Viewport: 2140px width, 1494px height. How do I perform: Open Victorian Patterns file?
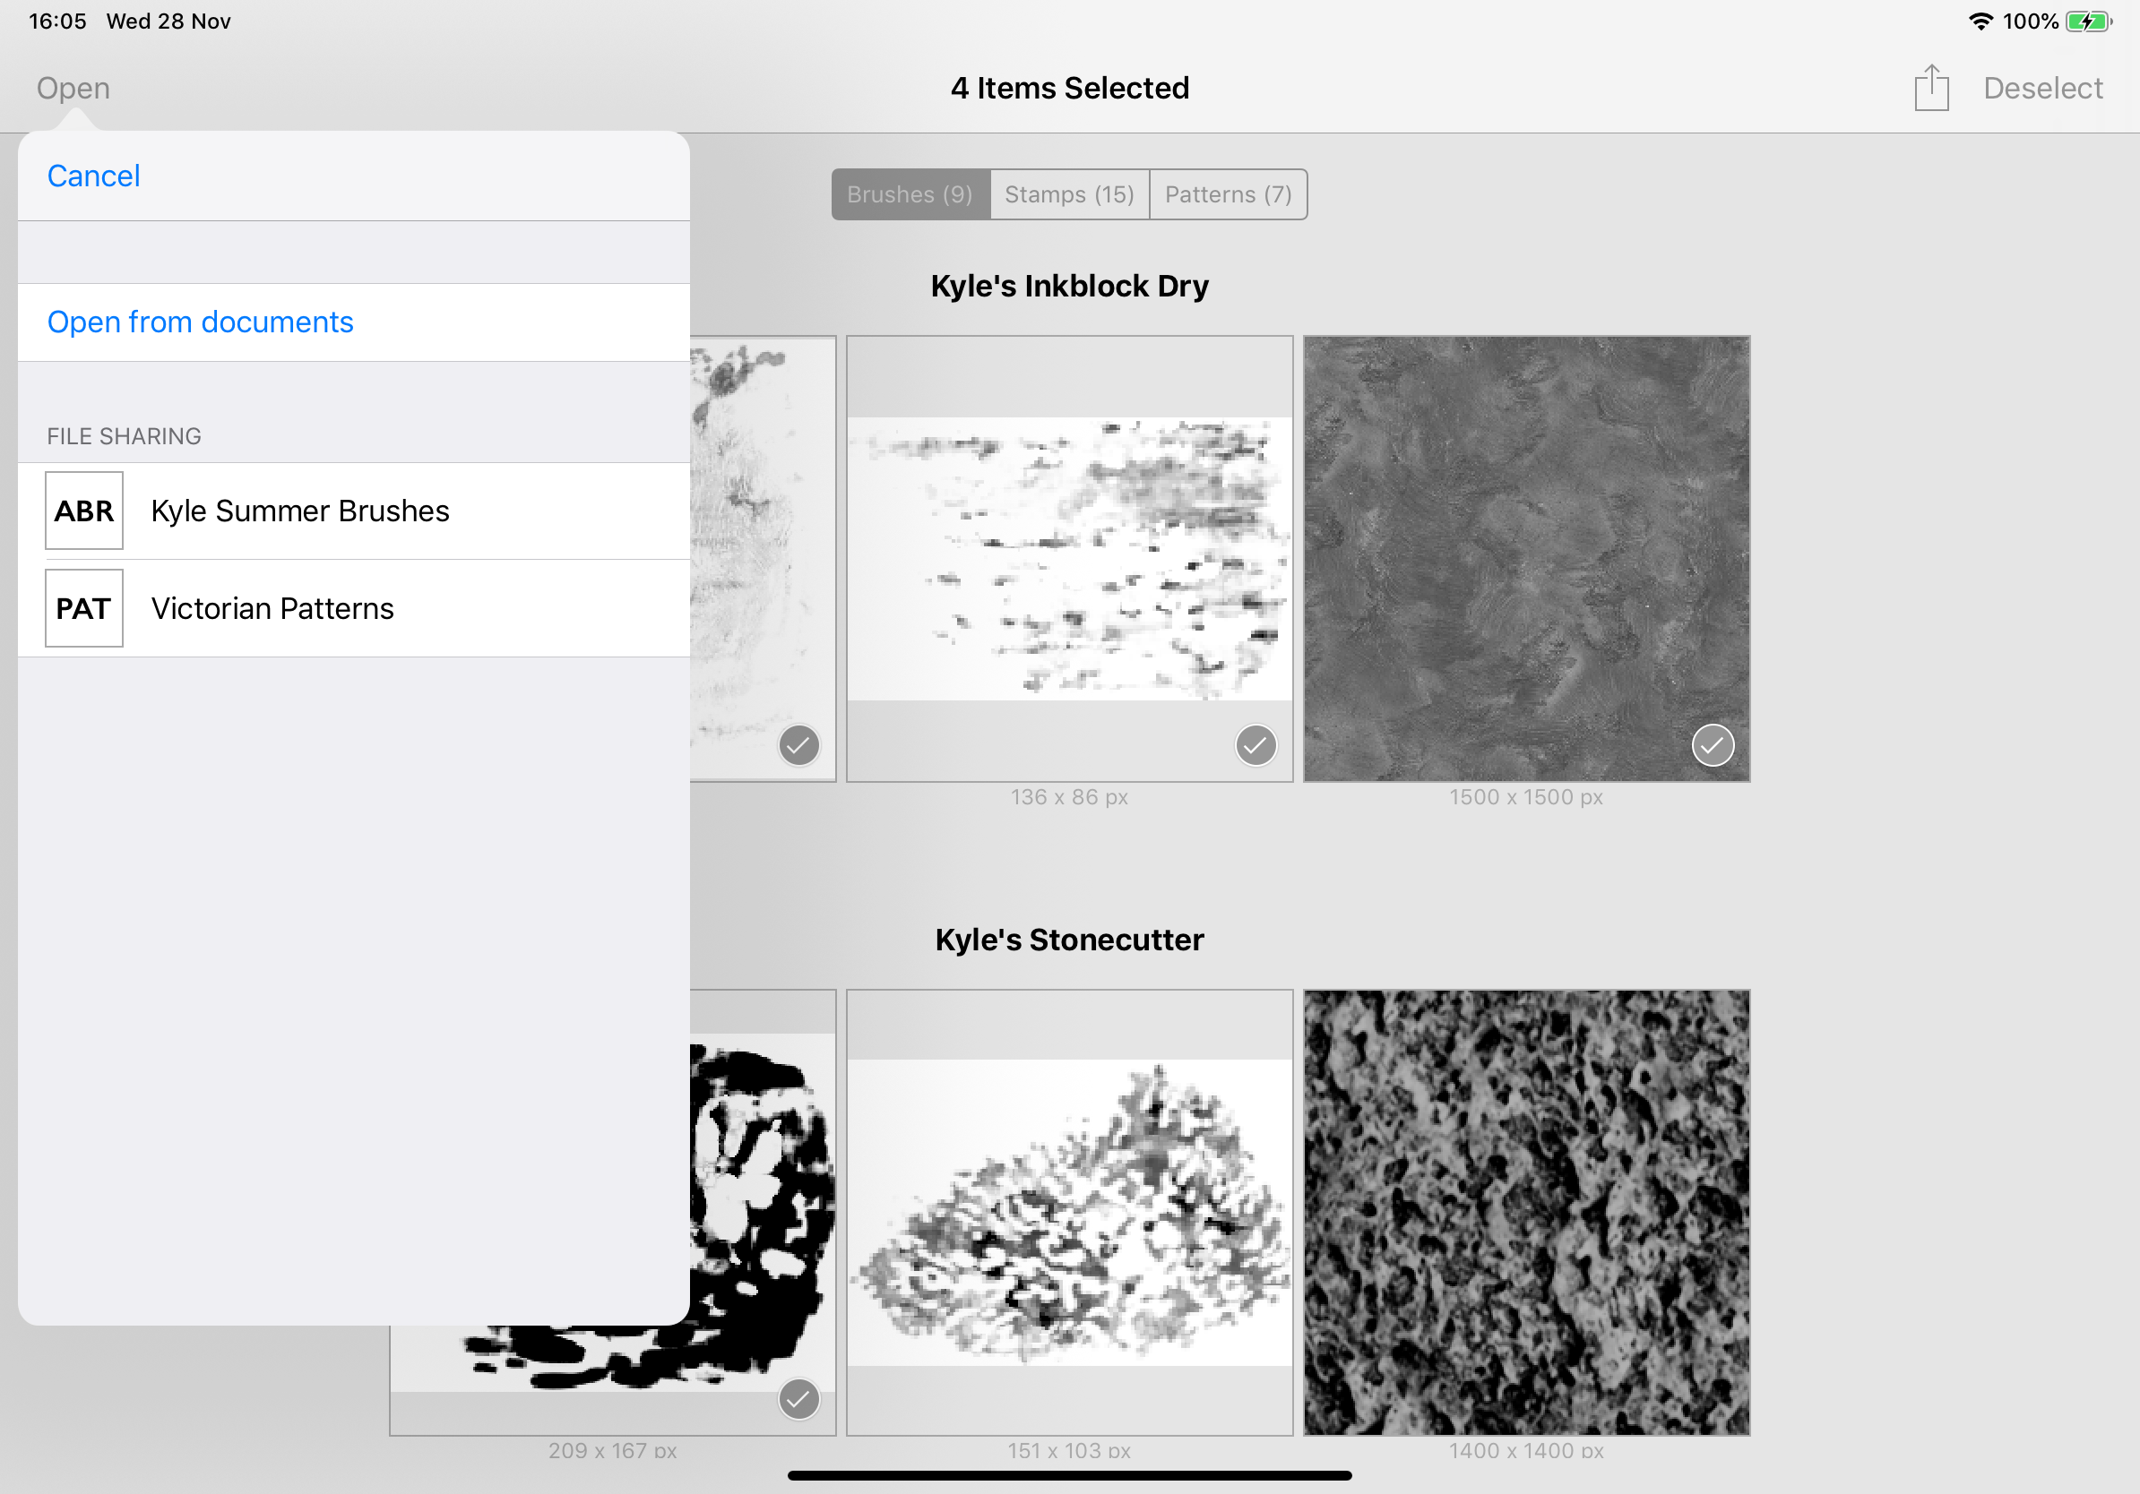[x=272, y=608]
